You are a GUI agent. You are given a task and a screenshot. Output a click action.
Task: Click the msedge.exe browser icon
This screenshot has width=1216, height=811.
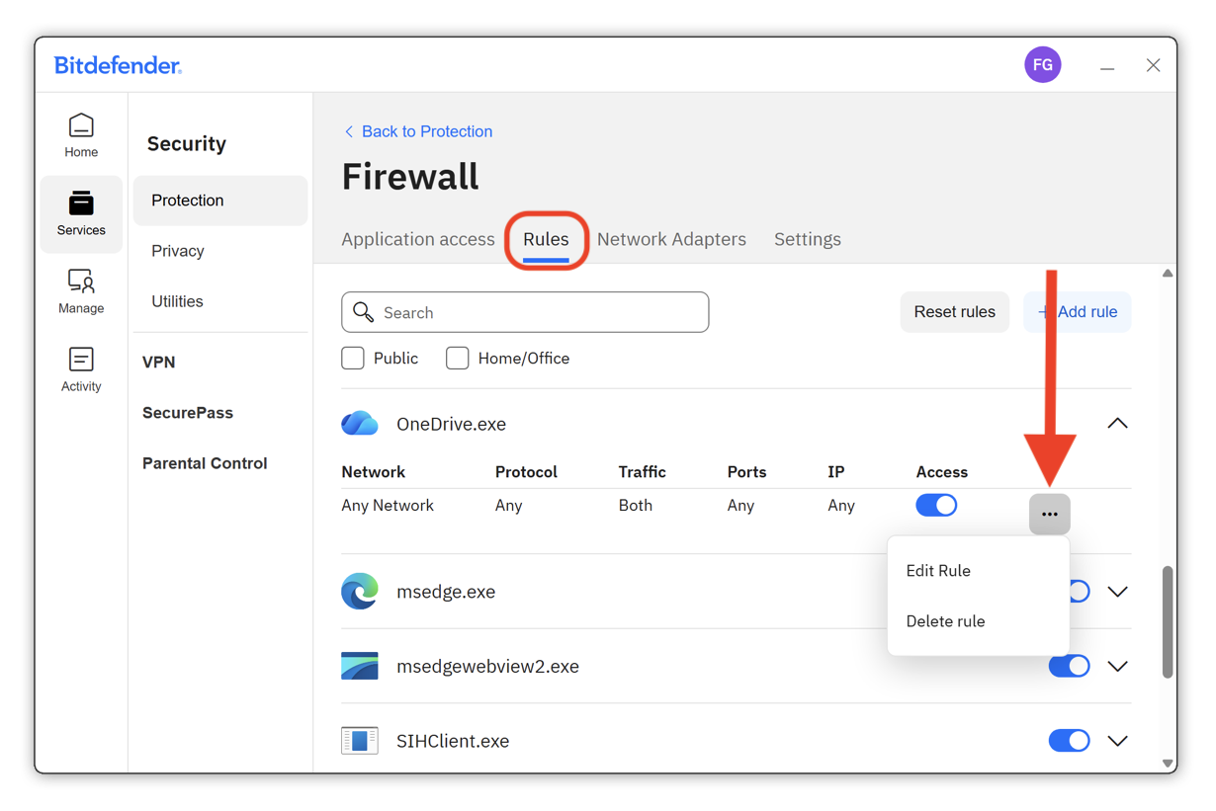coord(360,592)
